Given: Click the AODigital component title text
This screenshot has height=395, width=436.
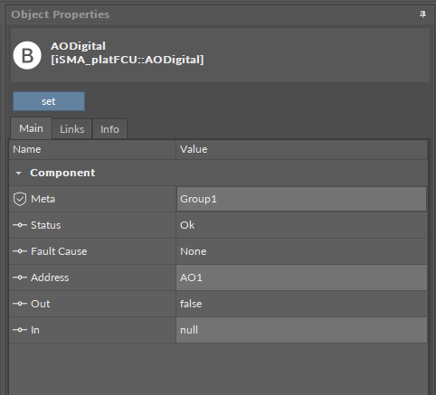Looking at the screenshot, I should (78, 46).
